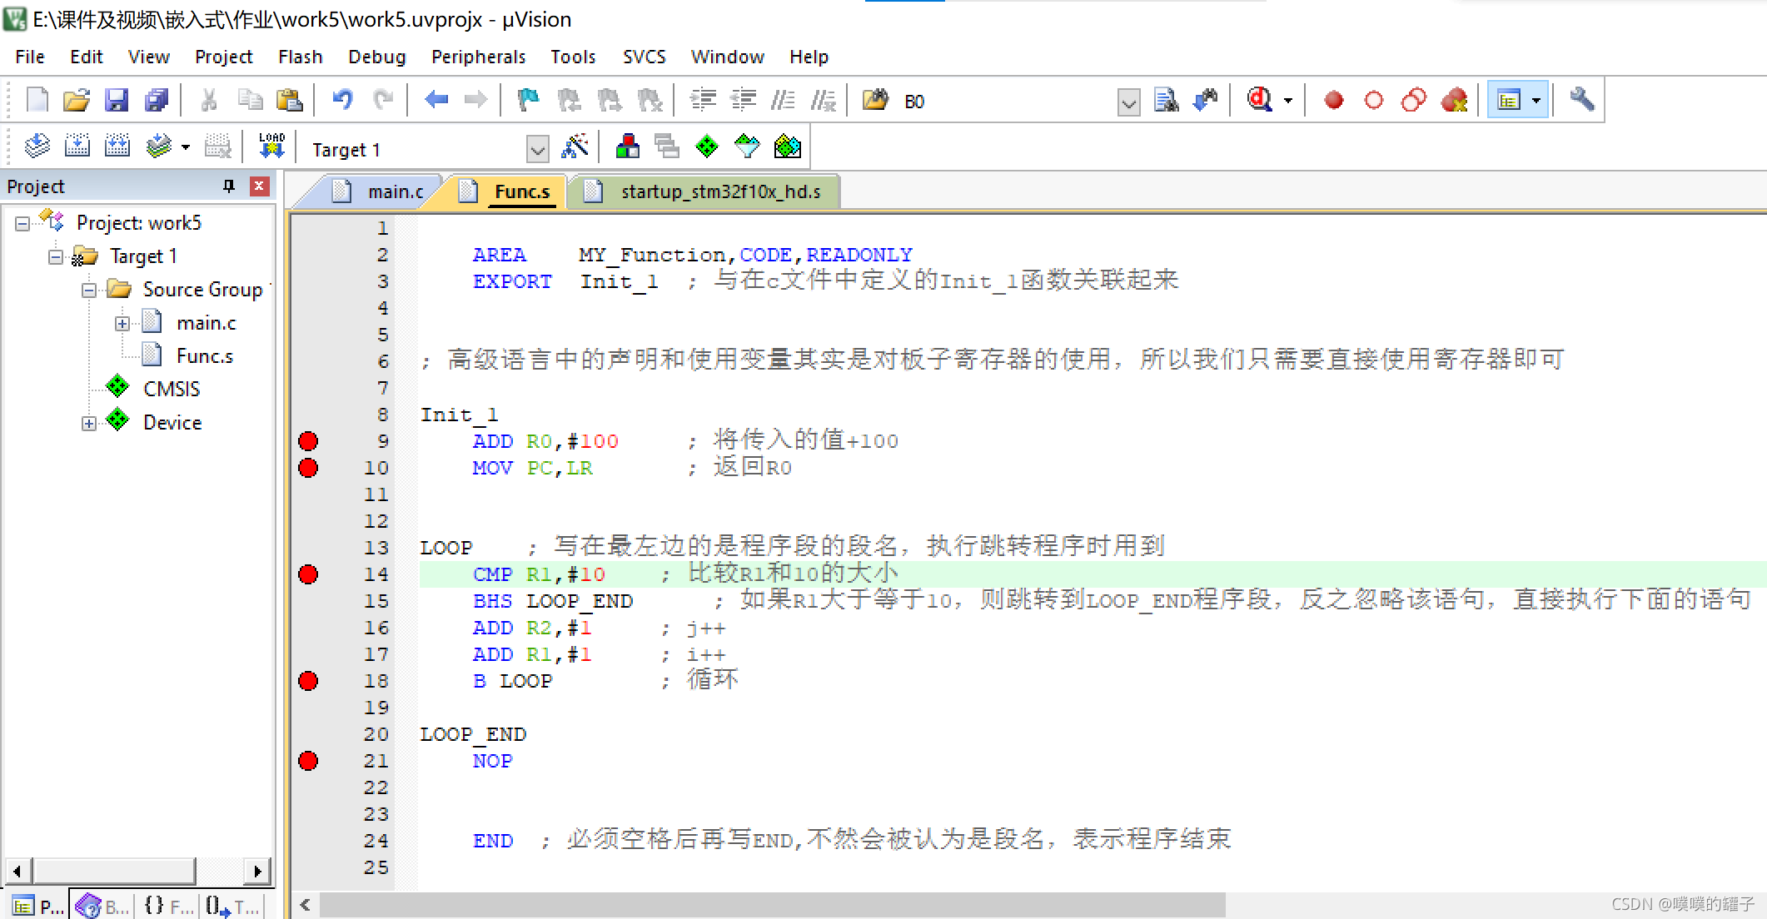
Task: Toggle breakpoint on line 21
Action: [x=309, y=759]
